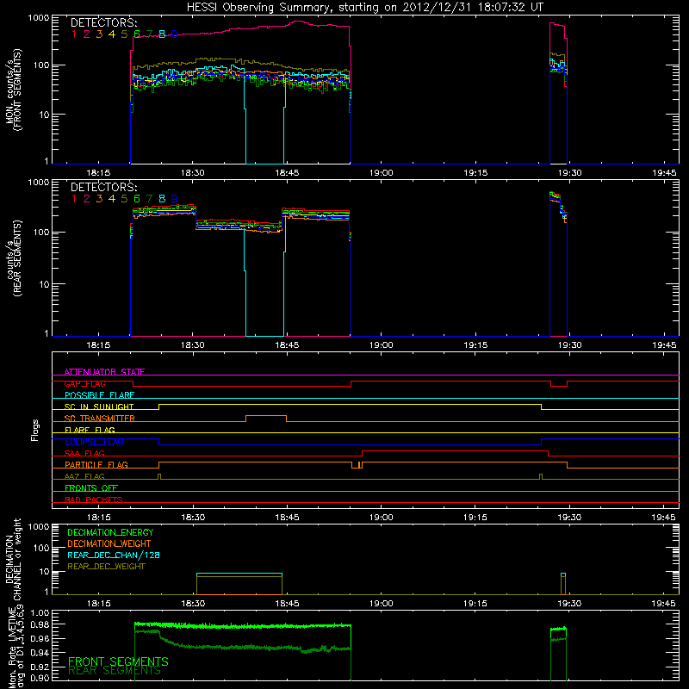Select detector 4 in front segments legend
The width and height of the screenshot is (689, 689).
coord(112,34)
